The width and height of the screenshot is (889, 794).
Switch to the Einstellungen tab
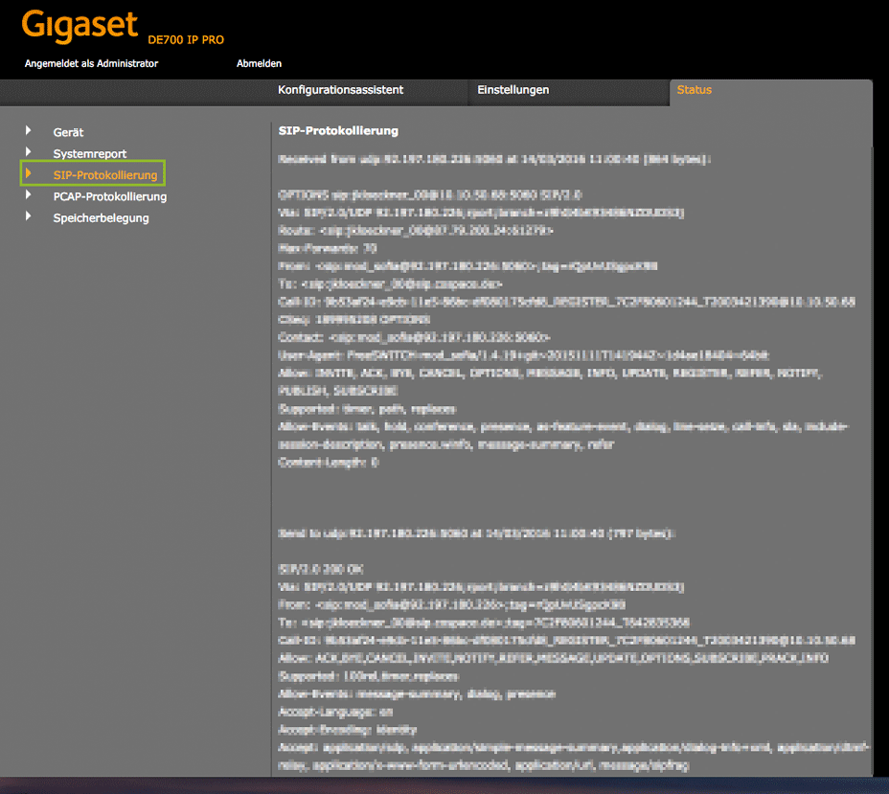click(x=513, y=90)
